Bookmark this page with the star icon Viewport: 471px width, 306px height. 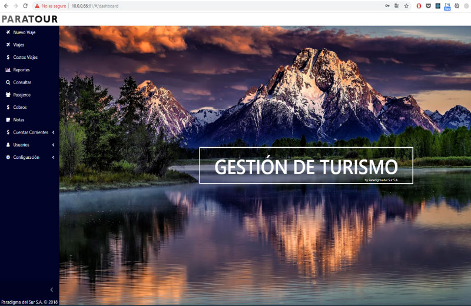pyautogui.click(x=406, y=6)
